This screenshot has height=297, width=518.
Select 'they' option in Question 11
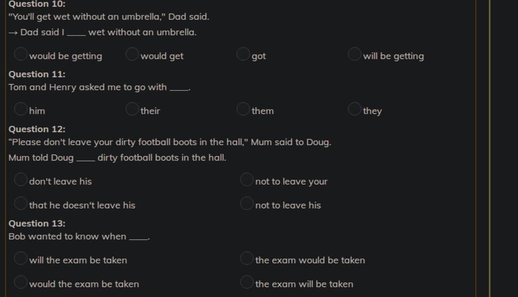coord(355,109)
